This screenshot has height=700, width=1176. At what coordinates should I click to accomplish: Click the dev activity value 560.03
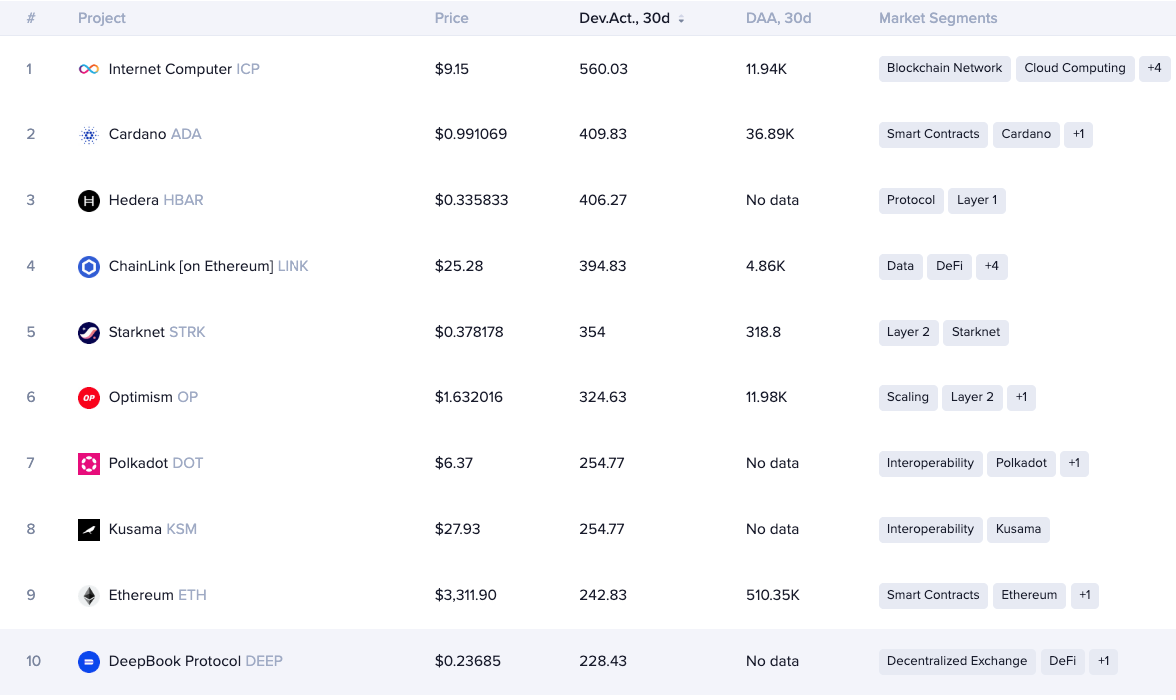point(603,69)
